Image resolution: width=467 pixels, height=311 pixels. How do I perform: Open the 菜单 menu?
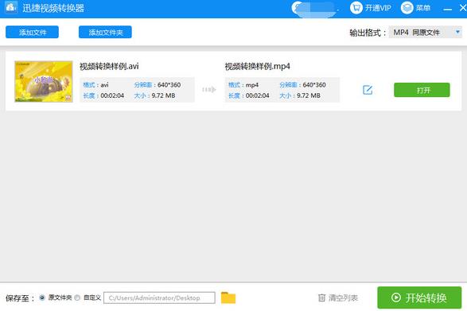click(416, 8)
